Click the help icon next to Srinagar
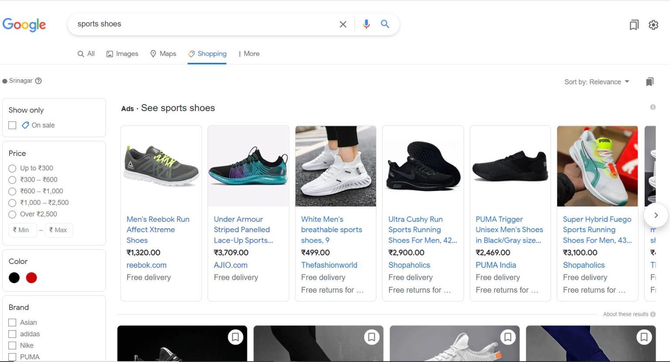 (x=38, y=81)
